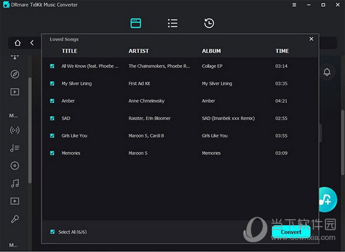
Task: Open the conversion history clock icon
Action: (x=209, y=24)
